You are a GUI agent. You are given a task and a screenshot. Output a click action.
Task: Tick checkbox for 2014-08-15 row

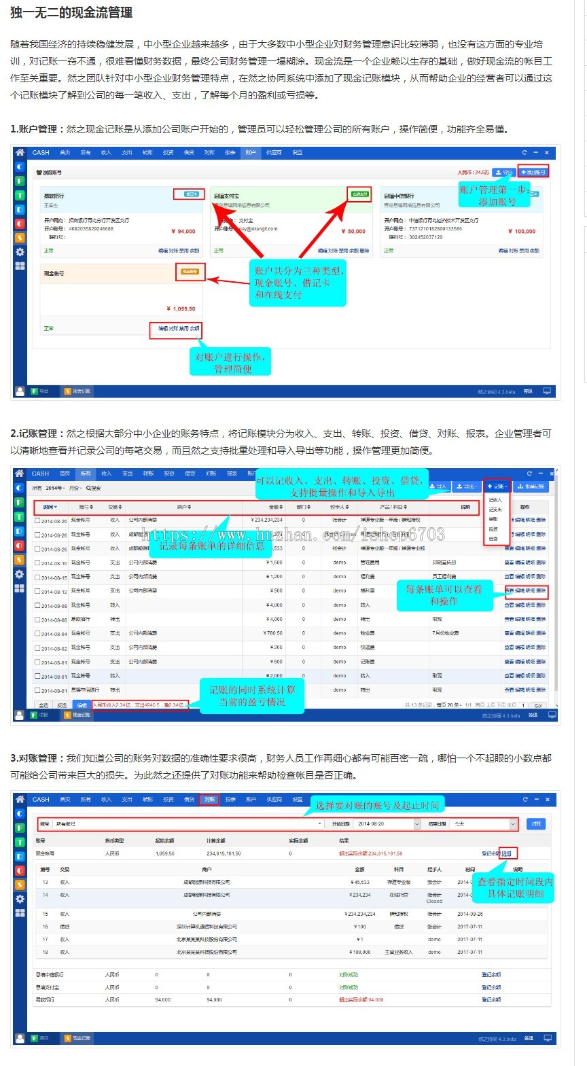37,578
